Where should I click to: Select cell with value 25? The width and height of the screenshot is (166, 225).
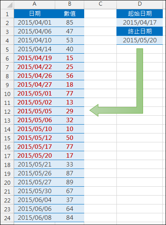point(70,67)
